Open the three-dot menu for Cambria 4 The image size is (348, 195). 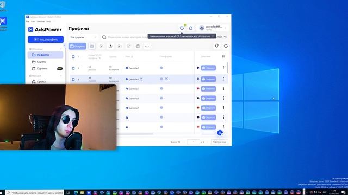click(x=223, y=98)
